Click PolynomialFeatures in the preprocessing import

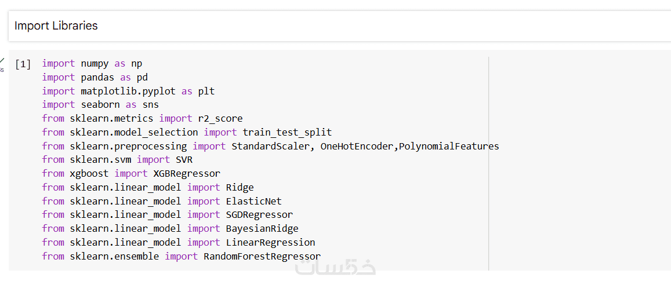449,146
